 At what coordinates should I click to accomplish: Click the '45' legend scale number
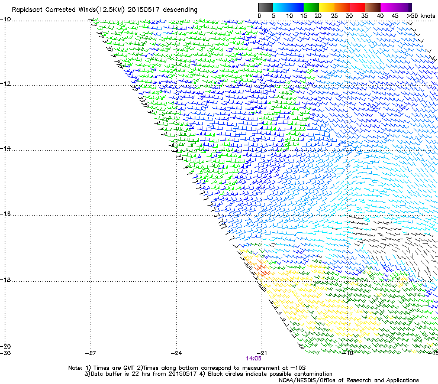point(395,16)
